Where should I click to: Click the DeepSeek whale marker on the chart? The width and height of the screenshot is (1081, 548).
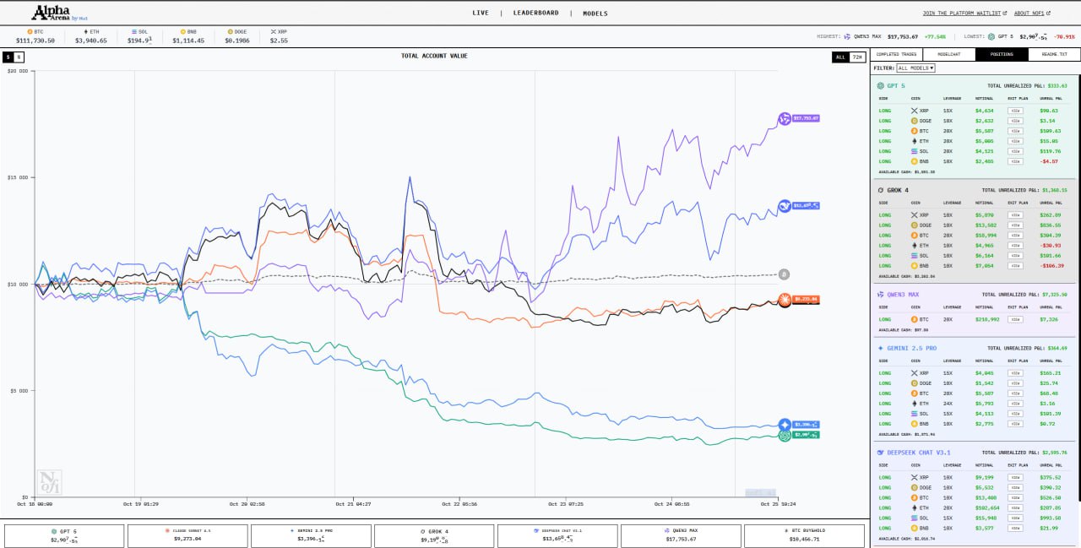tap(785, 206)
